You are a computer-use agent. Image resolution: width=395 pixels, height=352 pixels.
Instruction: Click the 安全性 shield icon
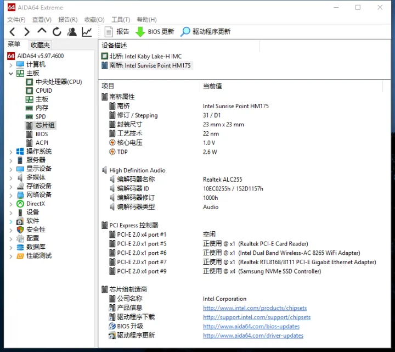click(x=20, y=230)
